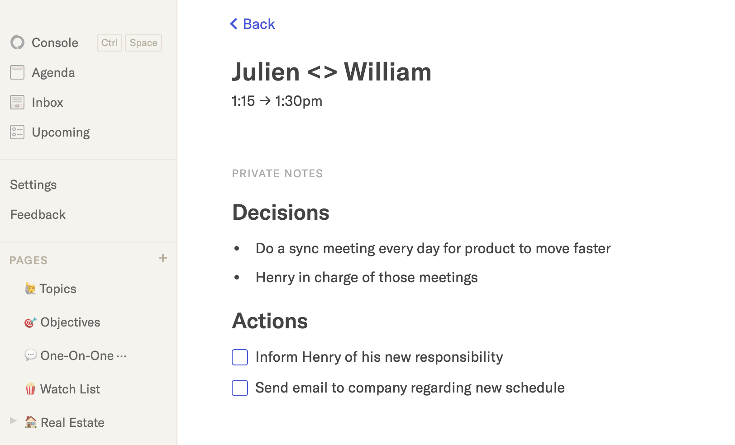Click the Objectives target icon
The height and width of the screenshot is (445, 735).
click(30, 322)
